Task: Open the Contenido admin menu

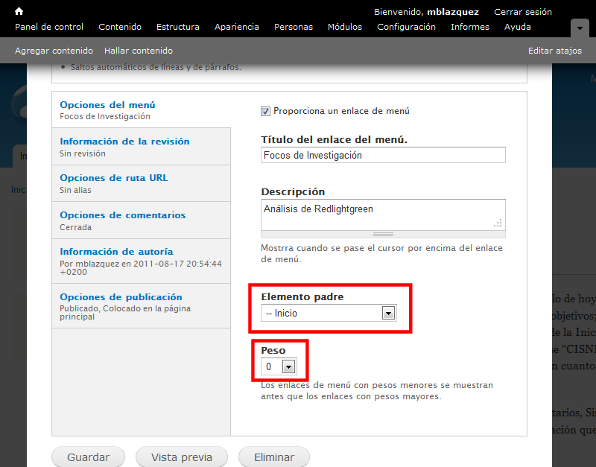Action: pyautogui.click(x=119, y=27)
